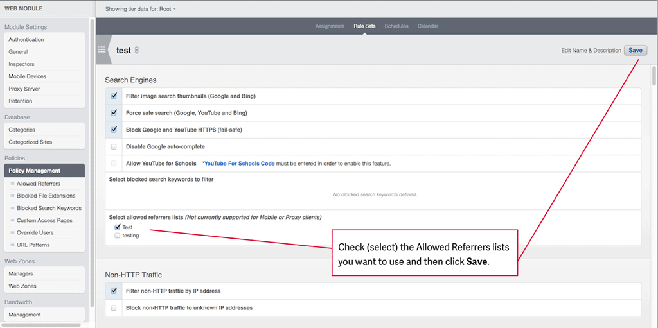The width and height of the screenshot is (658, 328).
Task: Click the Custom Access Pages bullet icon
Action: click(x=12, y=220)
